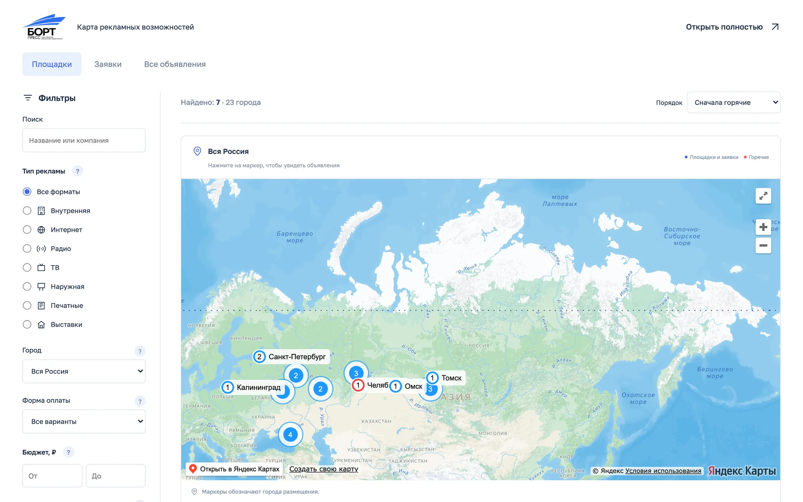Select the Выставки ad type
Image resolution: width=803 pixels, height=502 pixels.
tap(27, 324)
